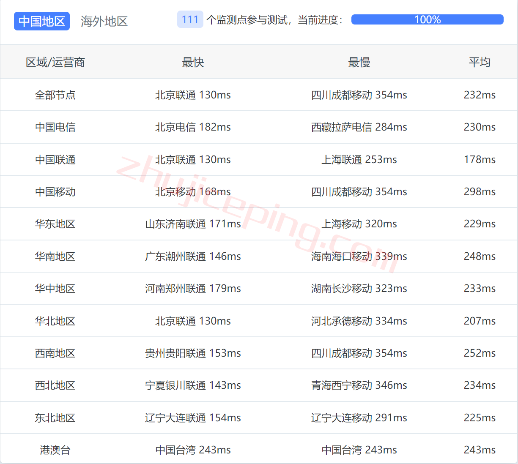Select 海南海口移动 339ms cell
The height and width of the screenshot is (464, 518).
click(x=359, y=257)
